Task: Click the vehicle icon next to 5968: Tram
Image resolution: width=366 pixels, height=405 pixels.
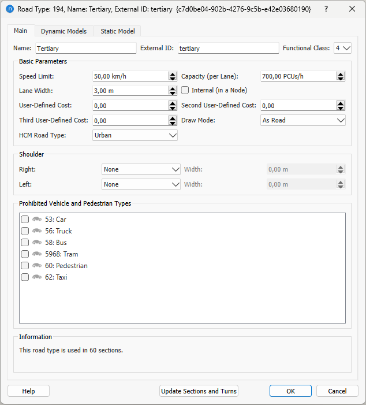Action: pyautogui.click(x=37, y=254)
